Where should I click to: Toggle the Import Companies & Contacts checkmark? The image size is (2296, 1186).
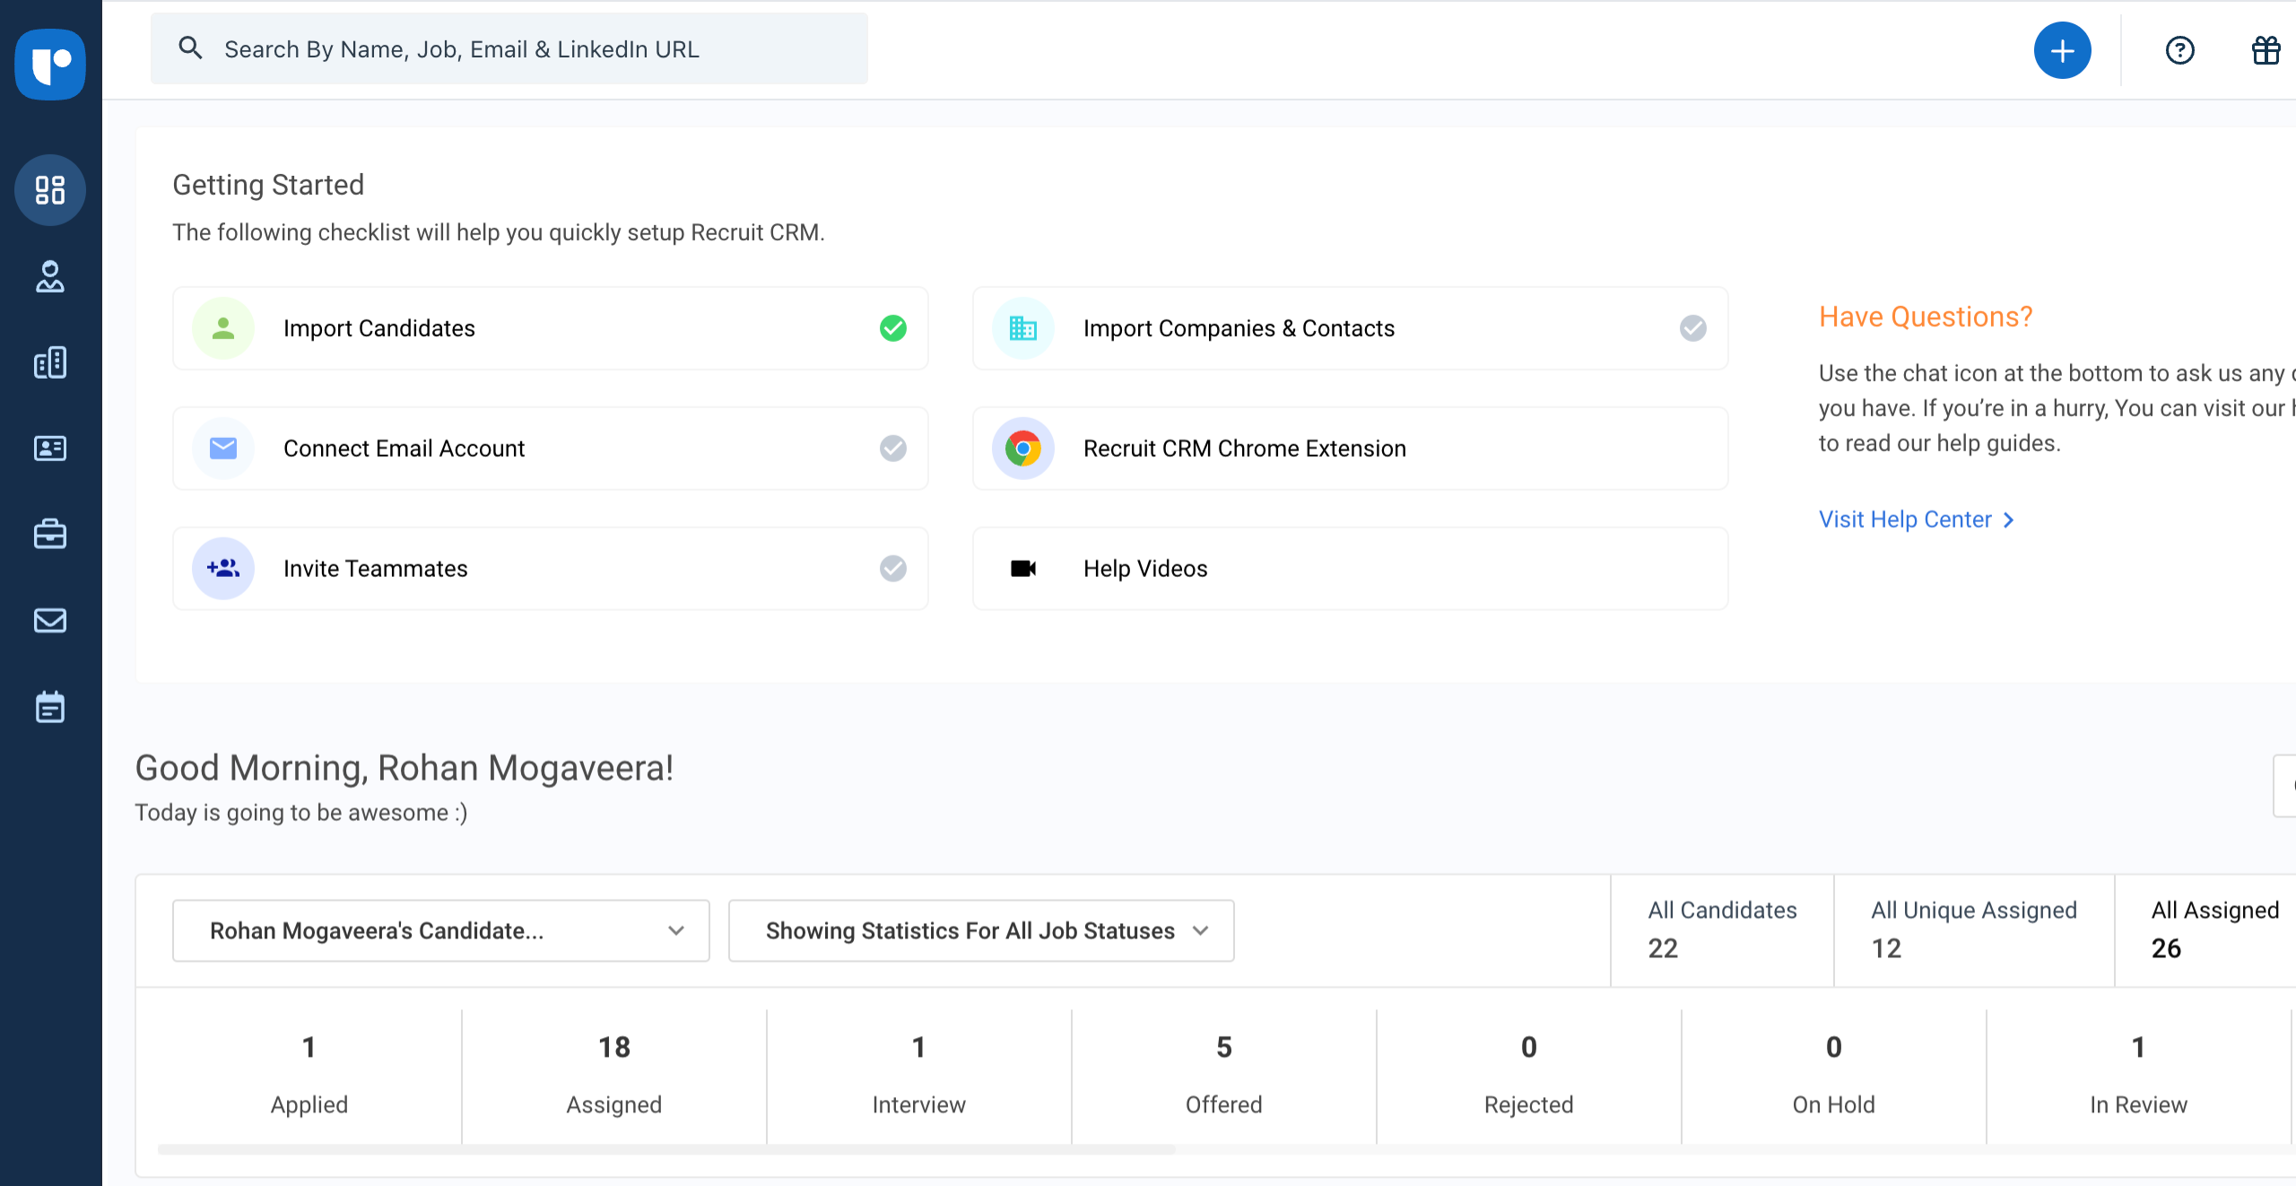tap(1693, 328)
